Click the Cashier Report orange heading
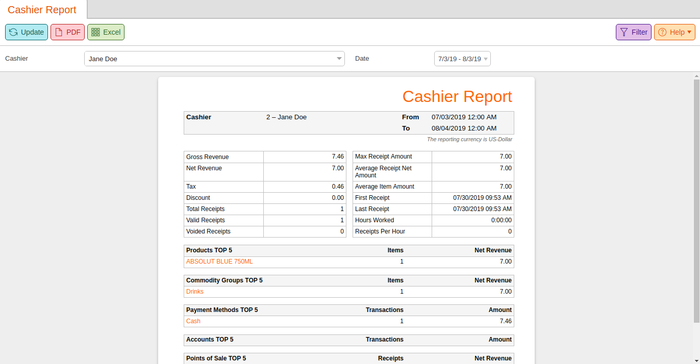 point(457,96)
